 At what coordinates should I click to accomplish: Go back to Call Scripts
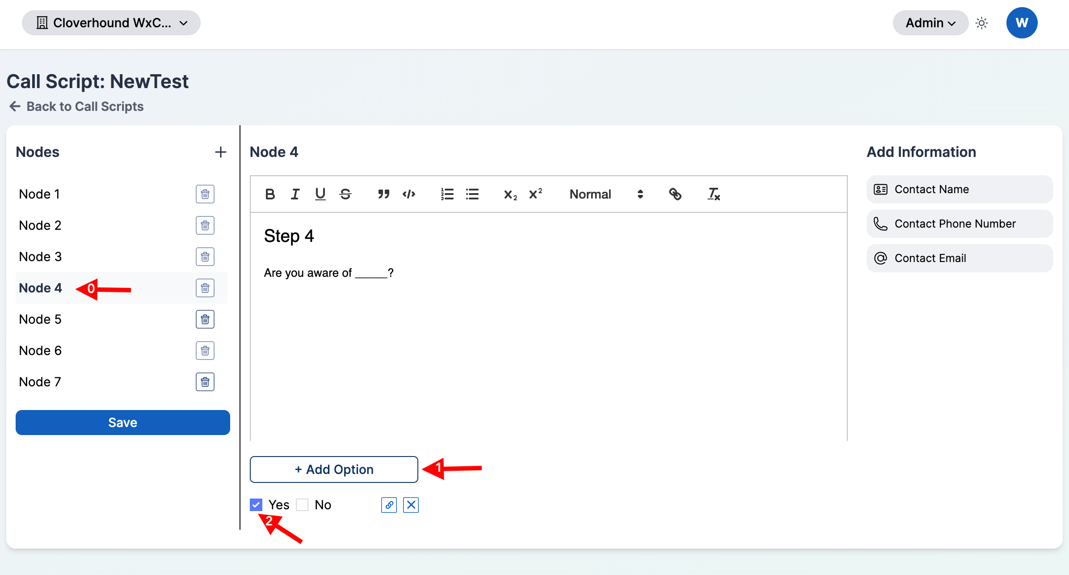pos(76,106)
